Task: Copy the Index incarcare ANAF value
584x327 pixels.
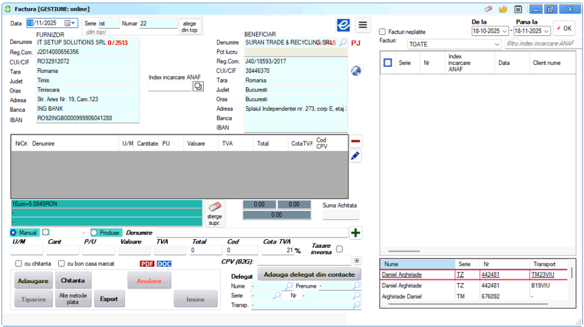Action: click(x=198, y=87)
